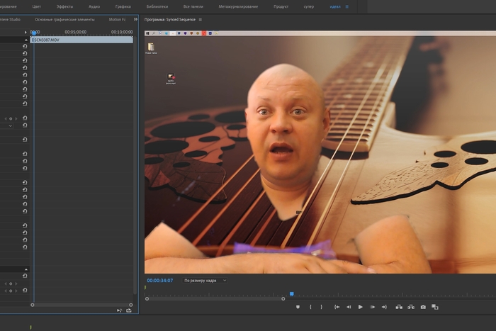This screenshot has width=496, height=331.
Task: Toggle effect controls timeline view arrow
Action: tap(26, 32)
